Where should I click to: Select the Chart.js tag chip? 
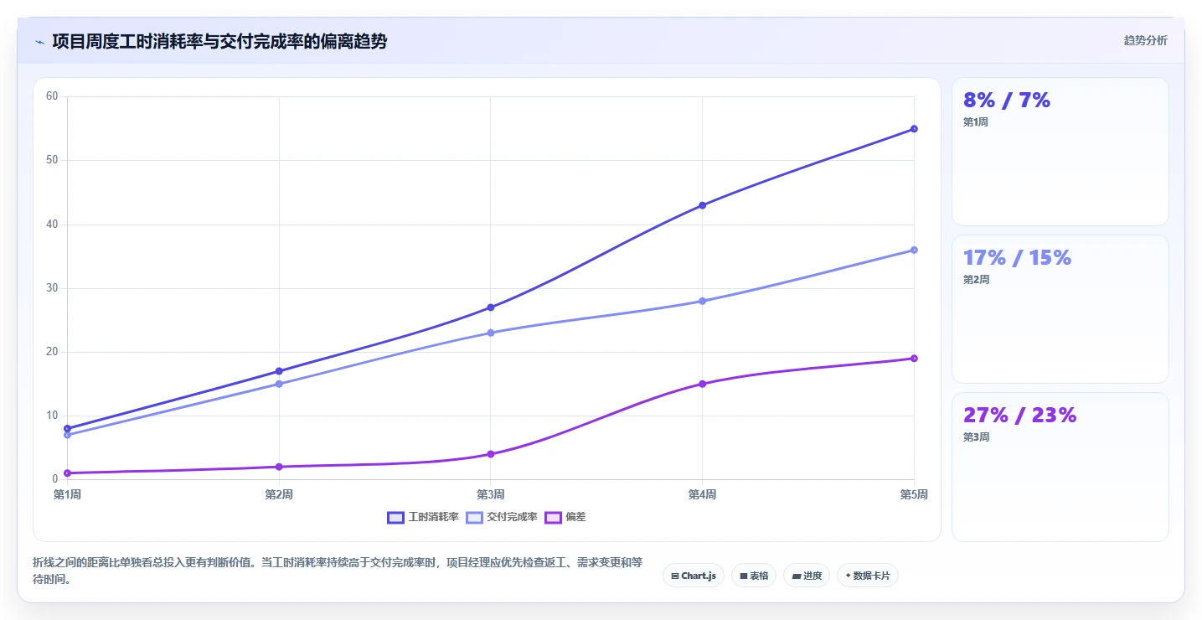point(694,576)
